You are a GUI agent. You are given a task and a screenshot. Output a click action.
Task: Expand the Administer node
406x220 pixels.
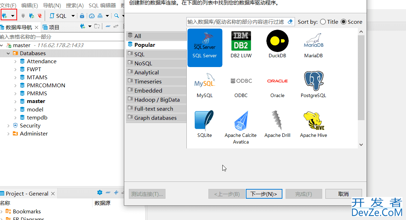point(8,134)
